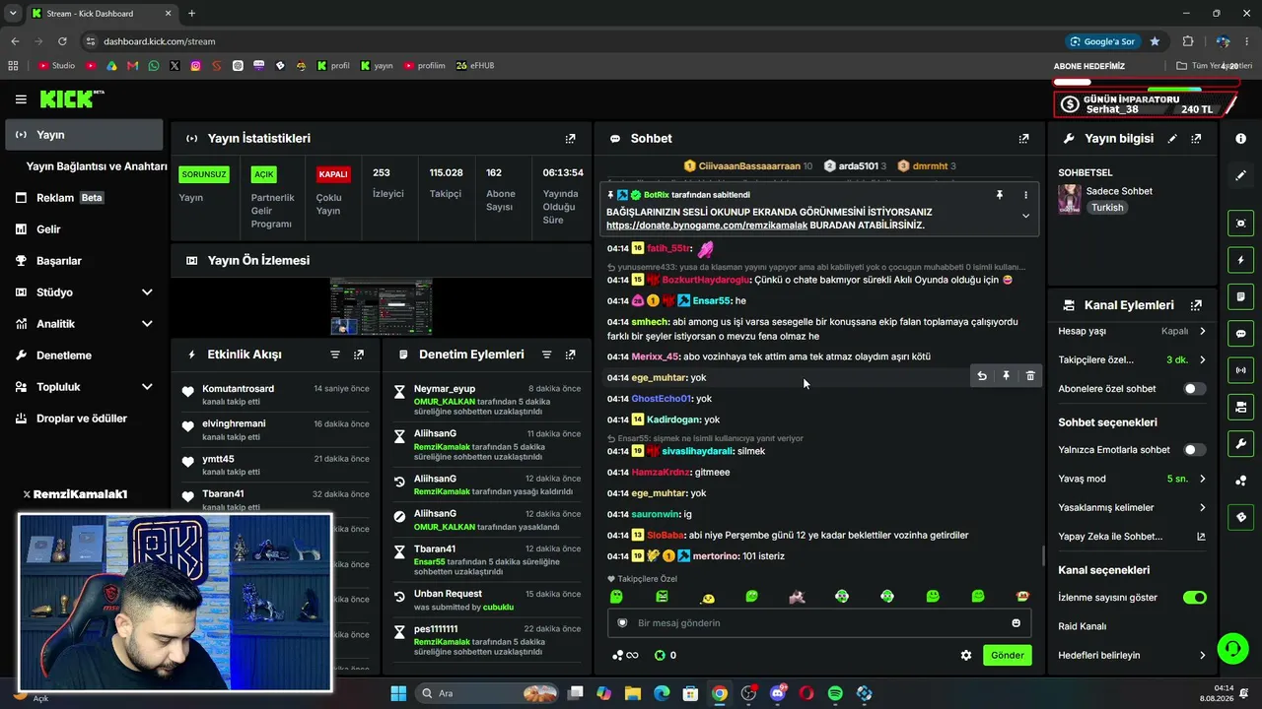Pop out the Etkinlik Akışı panel
Image resolution: width=1262 pixels, height=709 pixels.
point(359,354)
